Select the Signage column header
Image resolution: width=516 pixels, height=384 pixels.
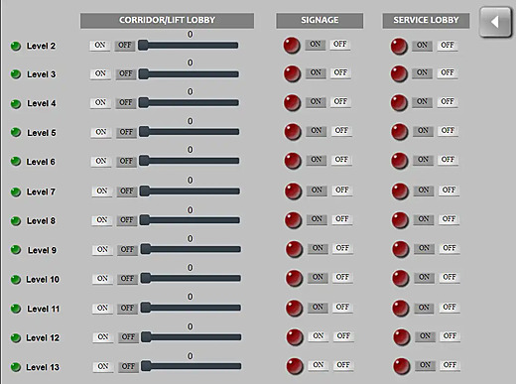[x=320, y=21]
